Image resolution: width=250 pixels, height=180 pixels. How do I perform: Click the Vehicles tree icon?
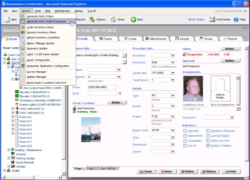tap(13, 166)
